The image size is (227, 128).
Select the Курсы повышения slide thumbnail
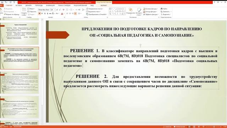[x=20, y=33]
